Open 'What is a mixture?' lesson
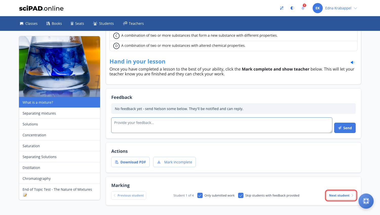380x215 pixels. pos(60,102)
